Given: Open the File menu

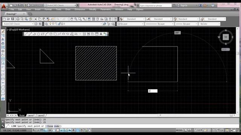Looking at the screenshot, I should (12, 9).
